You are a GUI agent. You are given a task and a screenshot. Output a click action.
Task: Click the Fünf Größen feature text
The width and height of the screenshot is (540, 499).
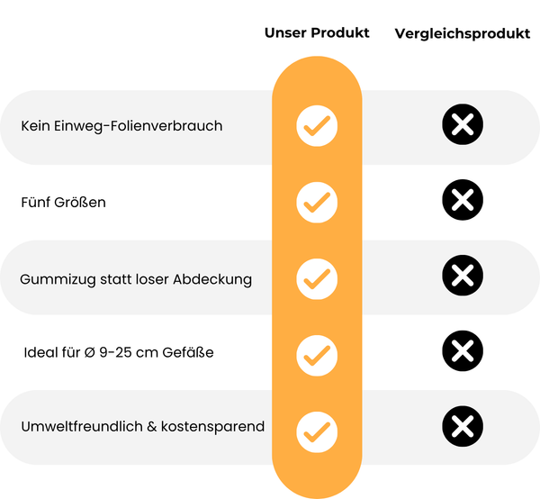pos(63,202)
